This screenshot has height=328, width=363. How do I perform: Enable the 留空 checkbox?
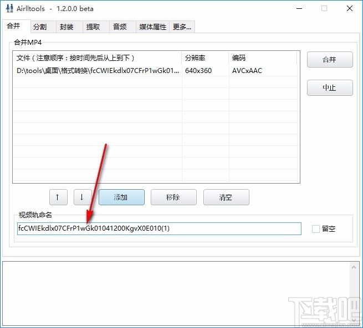point(316,229)
